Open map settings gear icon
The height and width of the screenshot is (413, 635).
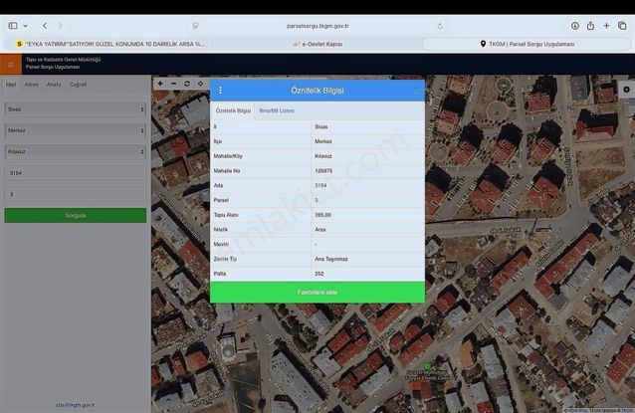pyautogui.click(x=626, y=89)
